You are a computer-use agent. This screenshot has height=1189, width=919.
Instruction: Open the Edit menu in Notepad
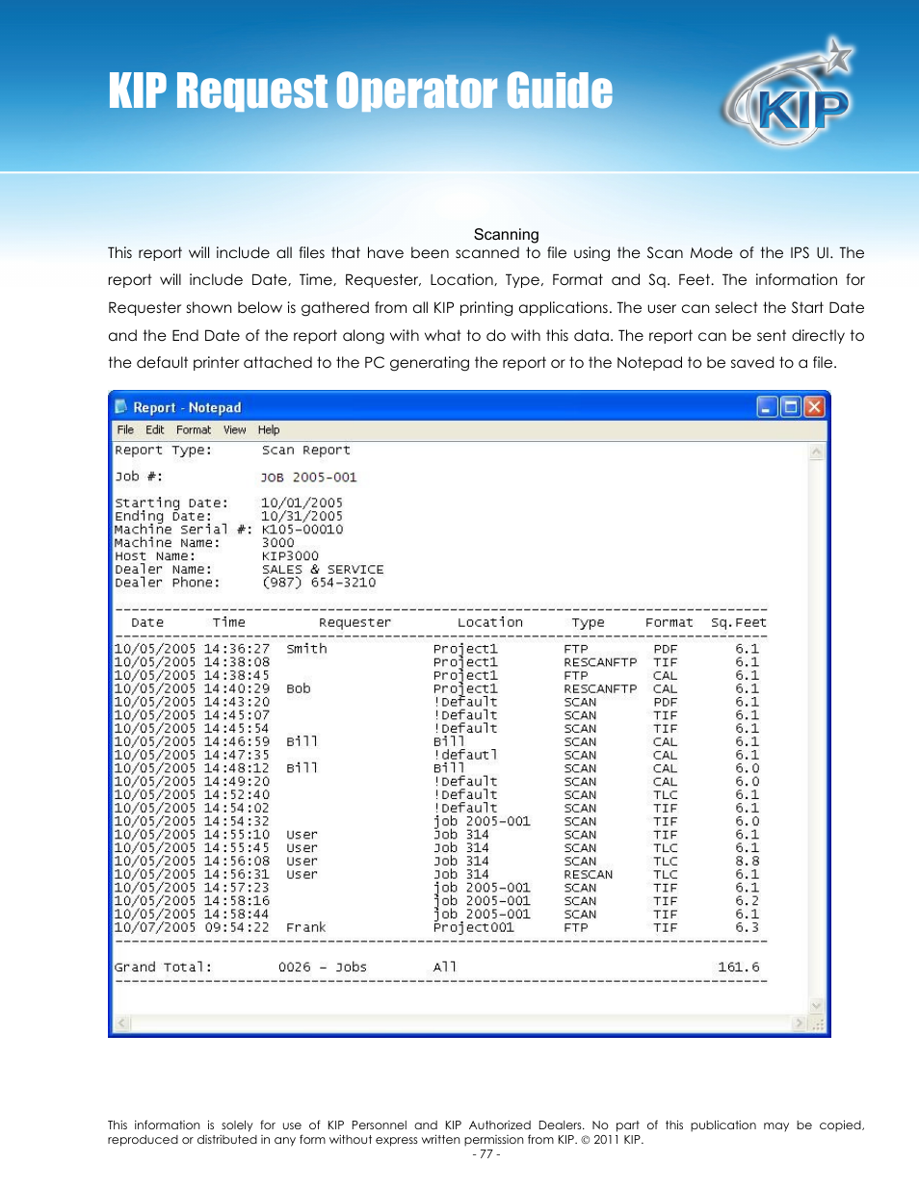[154, 430]
